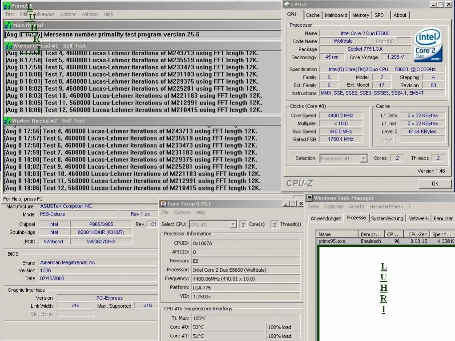
Task: Switch to the SPD tab in CPU-Z
Action: coord(379,15)
